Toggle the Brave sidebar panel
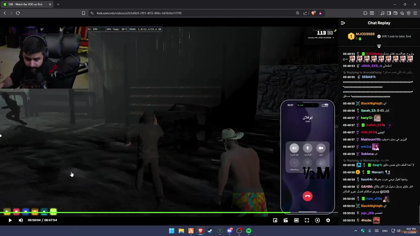Image resolution: width=420 pixels, height=236 pixels. coord(389,13)
